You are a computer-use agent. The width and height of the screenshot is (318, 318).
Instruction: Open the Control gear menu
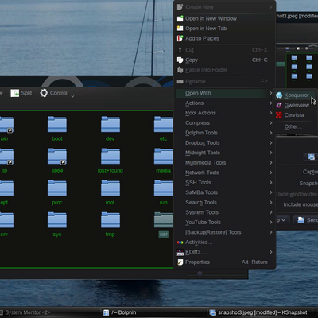pyautogui.click(x=53, y=93)
